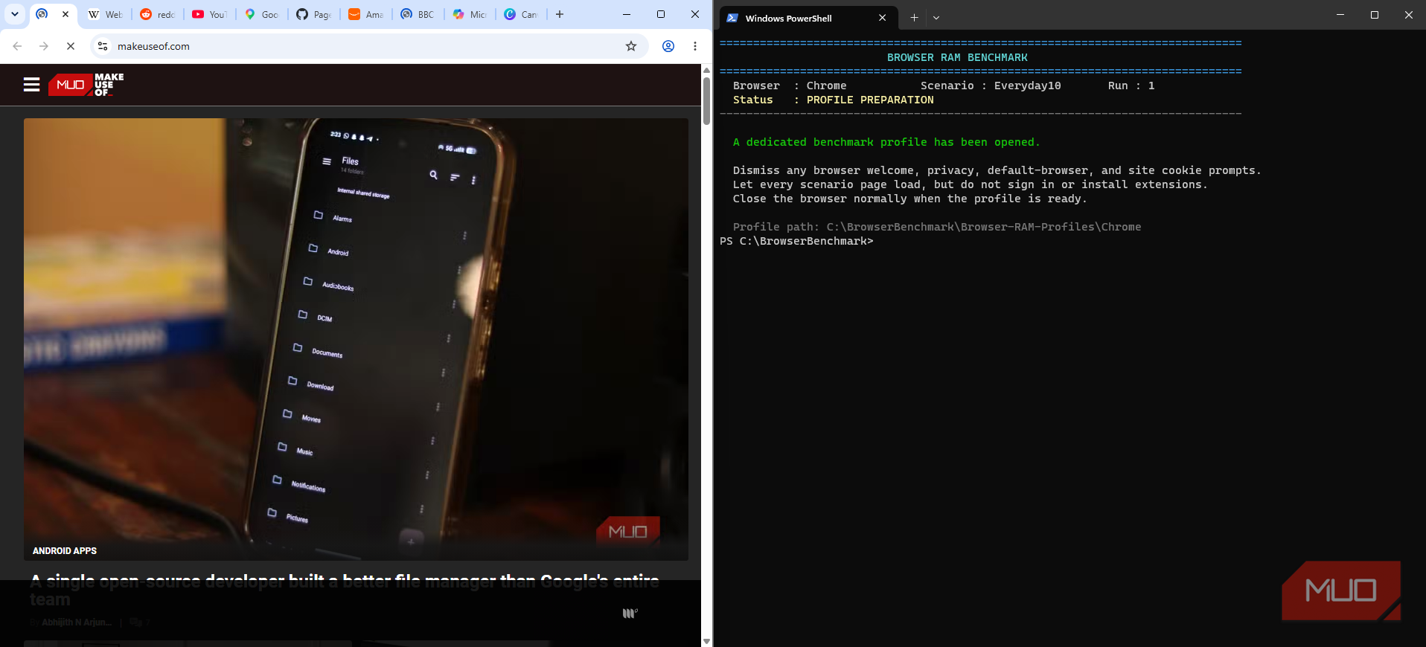Click the Chrome back arrow
The height and width of the screenshot is (647, 1426).
[x=17, y=46]
